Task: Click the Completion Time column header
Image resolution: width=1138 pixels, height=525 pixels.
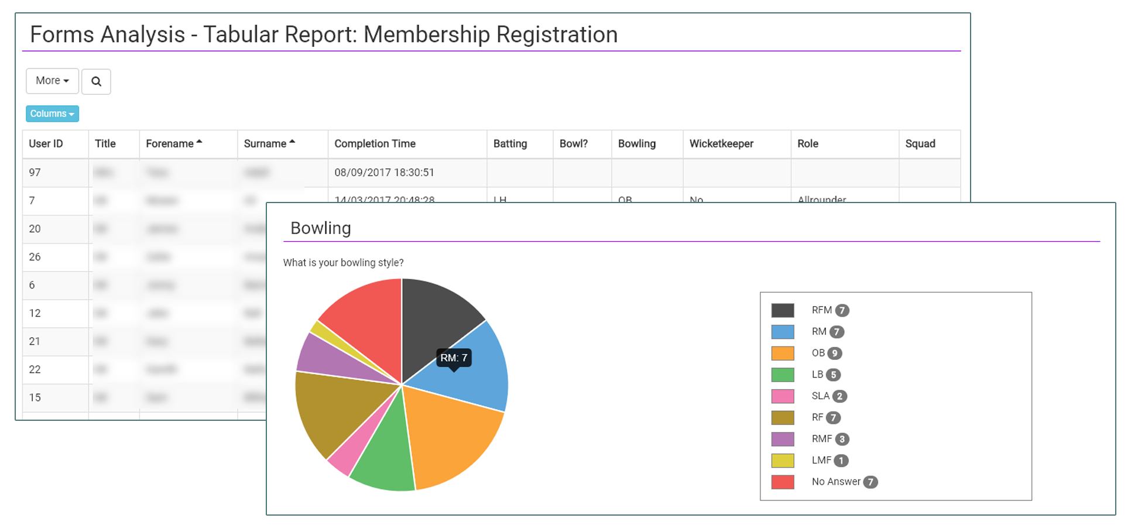Action: coord(375,144)
